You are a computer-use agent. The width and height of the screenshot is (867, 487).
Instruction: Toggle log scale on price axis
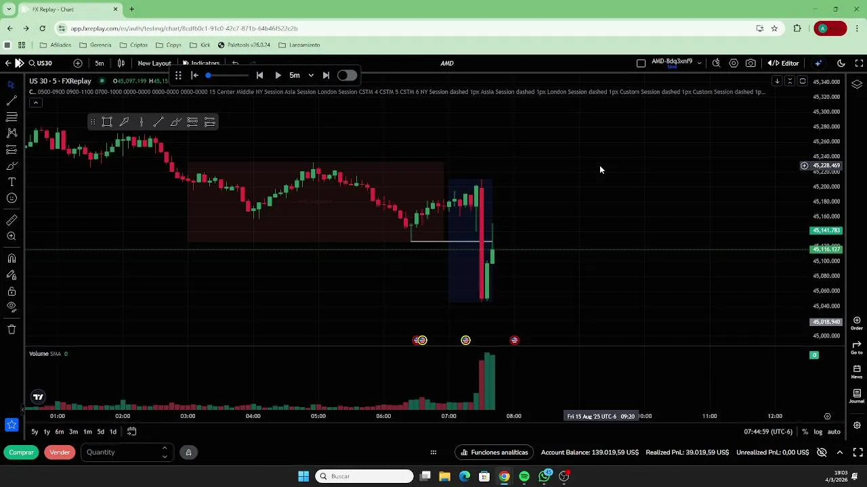click(818, 432)
